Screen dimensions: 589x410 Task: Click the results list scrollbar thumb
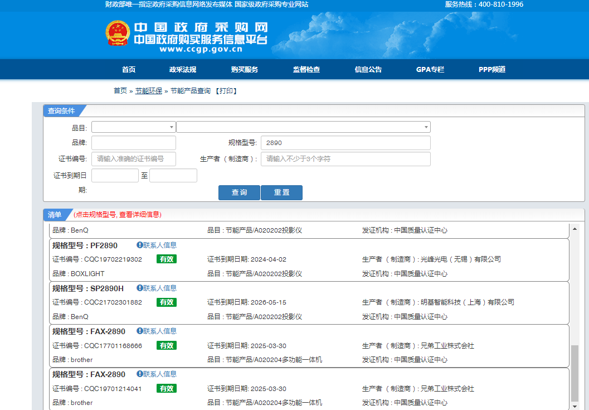[x=575, y=374]
